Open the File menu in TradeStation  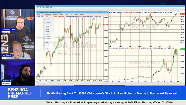38,8
